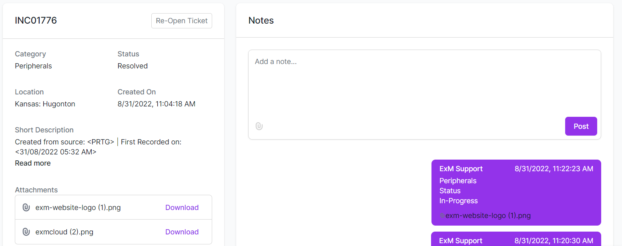
Task: Select the exmcloud (2).png file name
Action: pyautogui.click(x=64, y=232)
